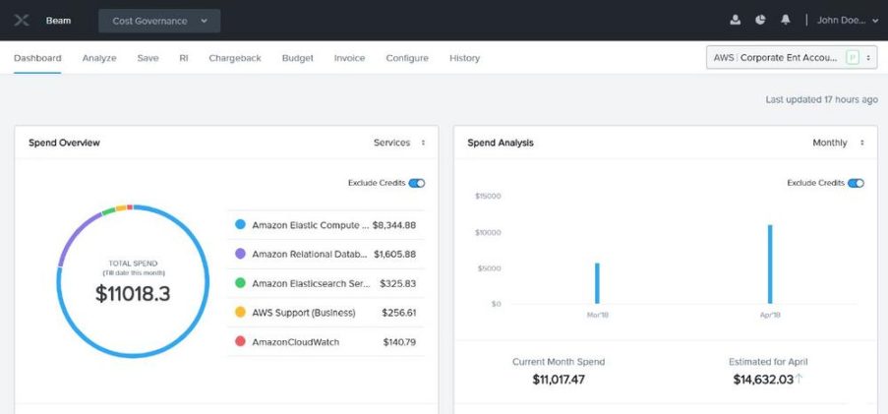Click the Apr'18 bar in Spend Analysis chart
This screenshot has width=888, height=414.
click(x=770, y=264)
